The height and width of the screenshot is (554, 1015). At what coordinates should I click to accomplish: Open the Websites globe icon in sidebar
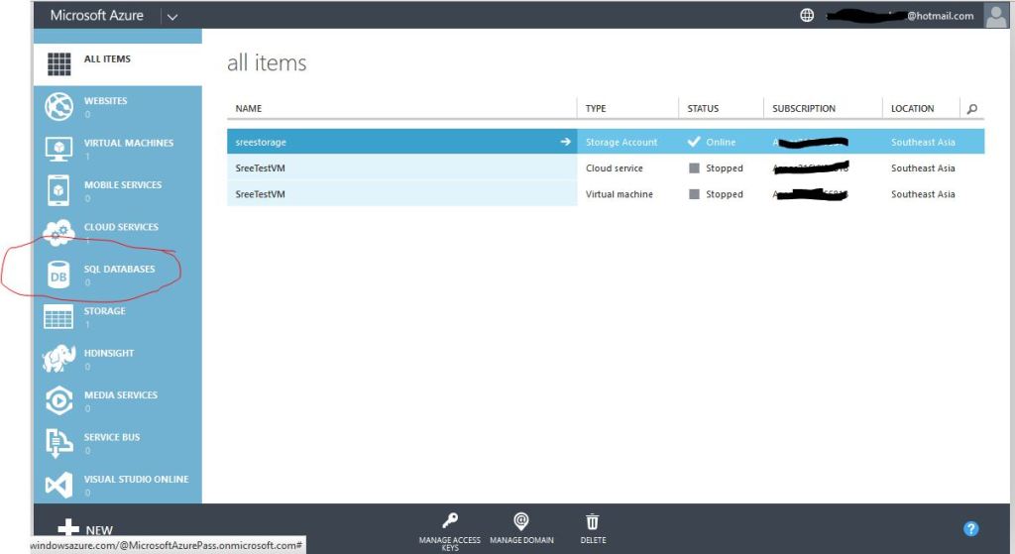(x=59, y=107)
